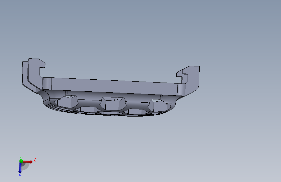Click the red X axis arrow of the triad
Image resolution: width=281 pixels, height=182 pixels.
click(x=28, y=162)
